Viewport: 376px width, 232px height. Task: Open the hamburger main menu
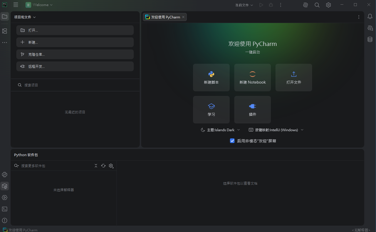tap(16, 5)
